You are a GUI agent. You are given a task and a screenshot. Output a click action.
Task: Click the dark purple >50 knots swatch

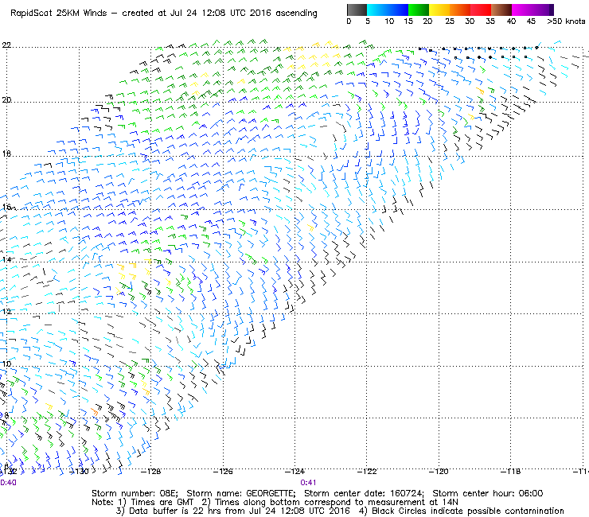pos(552,10)
